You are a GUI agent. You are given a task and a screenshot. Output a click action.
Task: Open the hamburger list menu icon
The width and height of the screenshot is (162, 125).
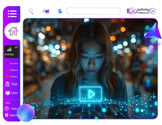click(x=12, y=14)
